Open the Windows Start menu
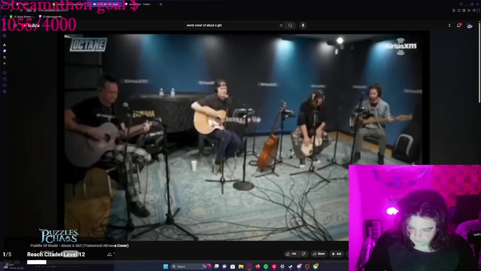This screenshot has height=271, width=481. tap(166, 266)
